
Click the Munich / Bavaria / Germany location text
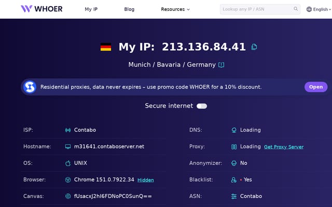pyautogui.click(x=172, y=65)
